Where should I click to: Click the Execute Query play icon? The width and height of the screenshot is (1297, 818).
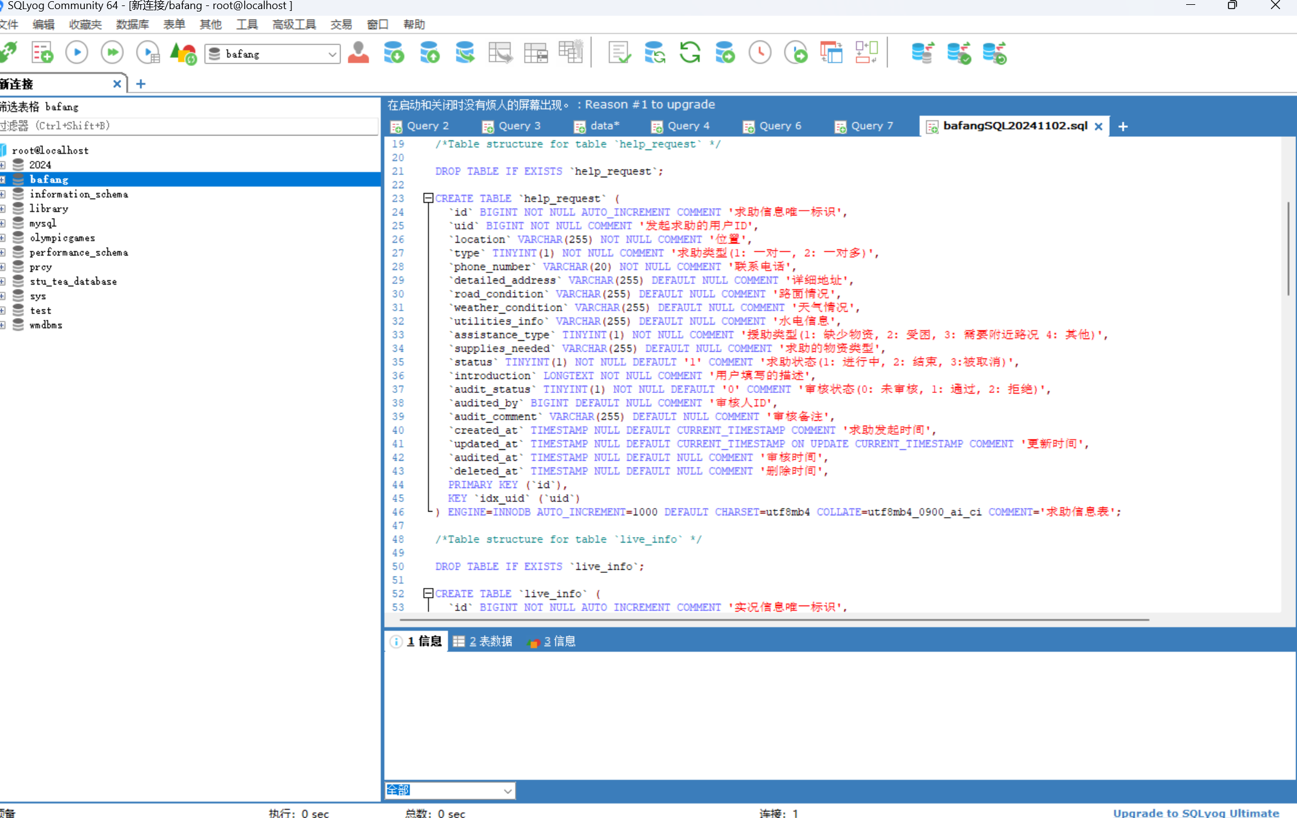coord(77,53)
